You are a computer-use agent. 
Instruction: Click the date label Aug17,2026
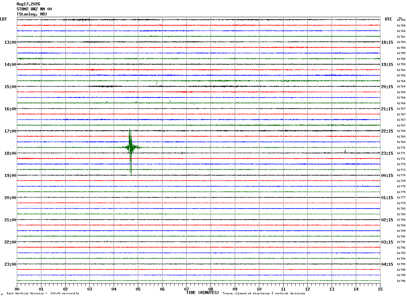pos(28,4)
